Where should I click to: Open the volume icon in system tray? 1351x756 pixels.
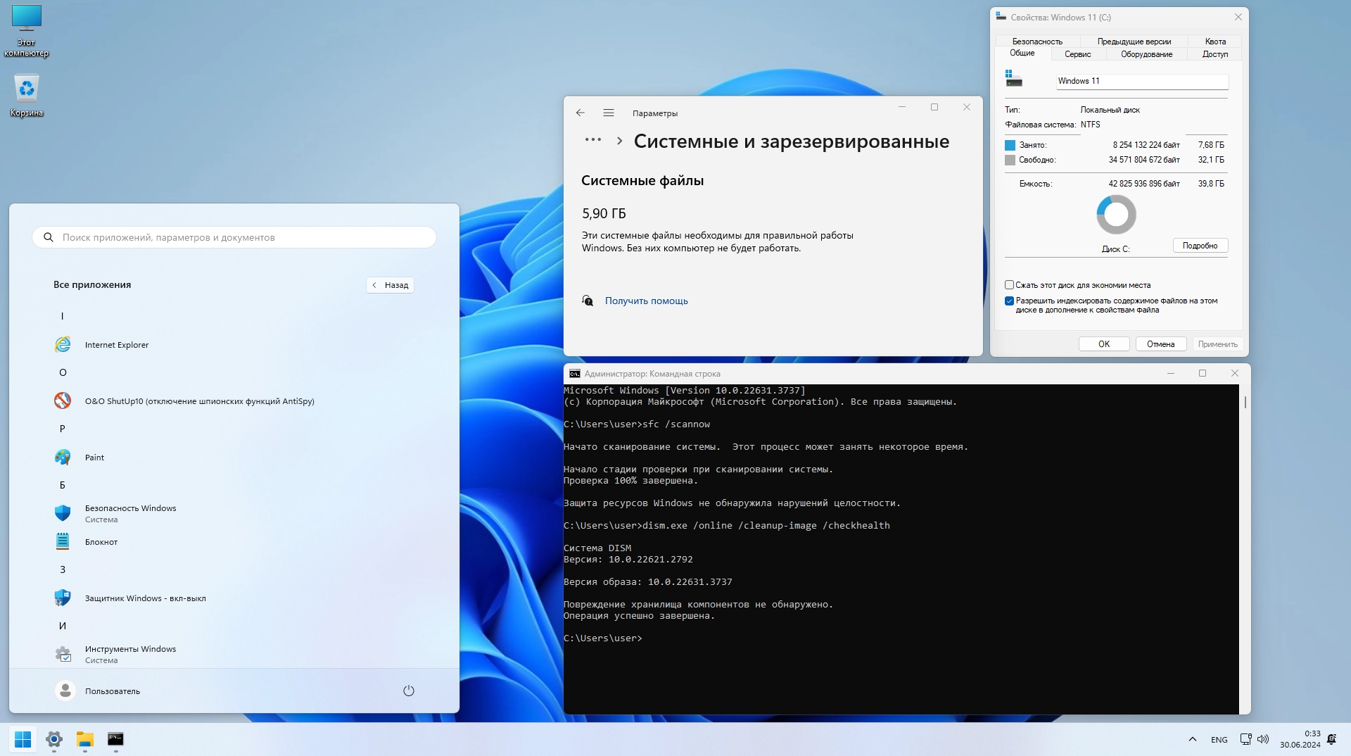tap(1263, 739)
